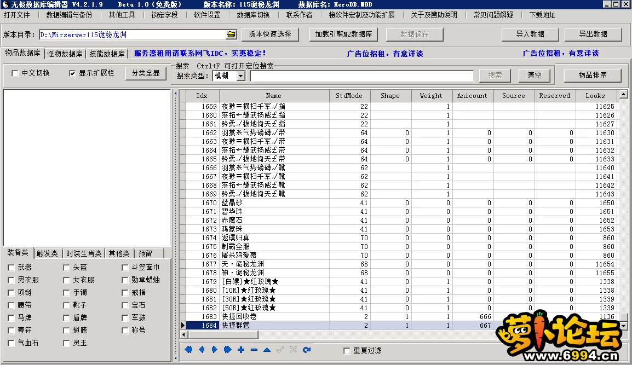Screen dimensions: 632x365
Task: Click 物品排序 button
Action: click(x=593, y=76)
